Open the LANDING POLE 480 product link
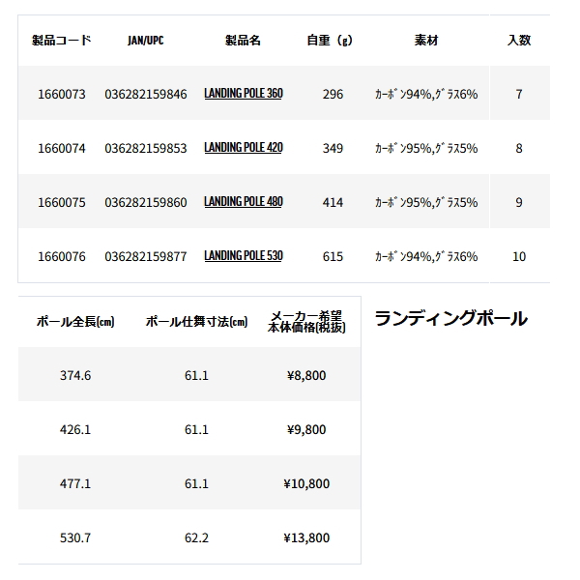The height and width of the screenshot is (580, 580). (x=244, y=202)
